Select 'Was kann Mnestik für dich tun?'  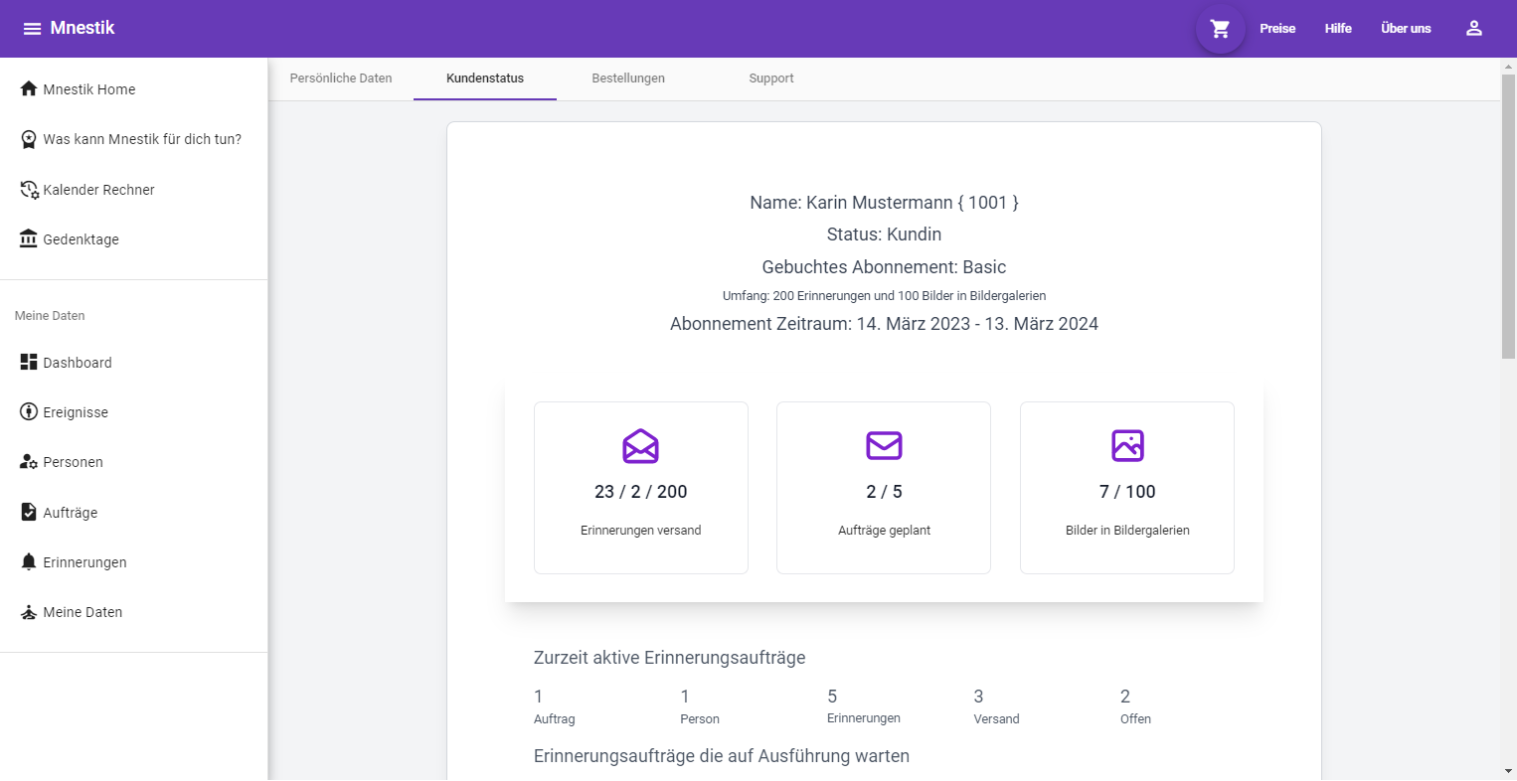[x=142, y=139]
